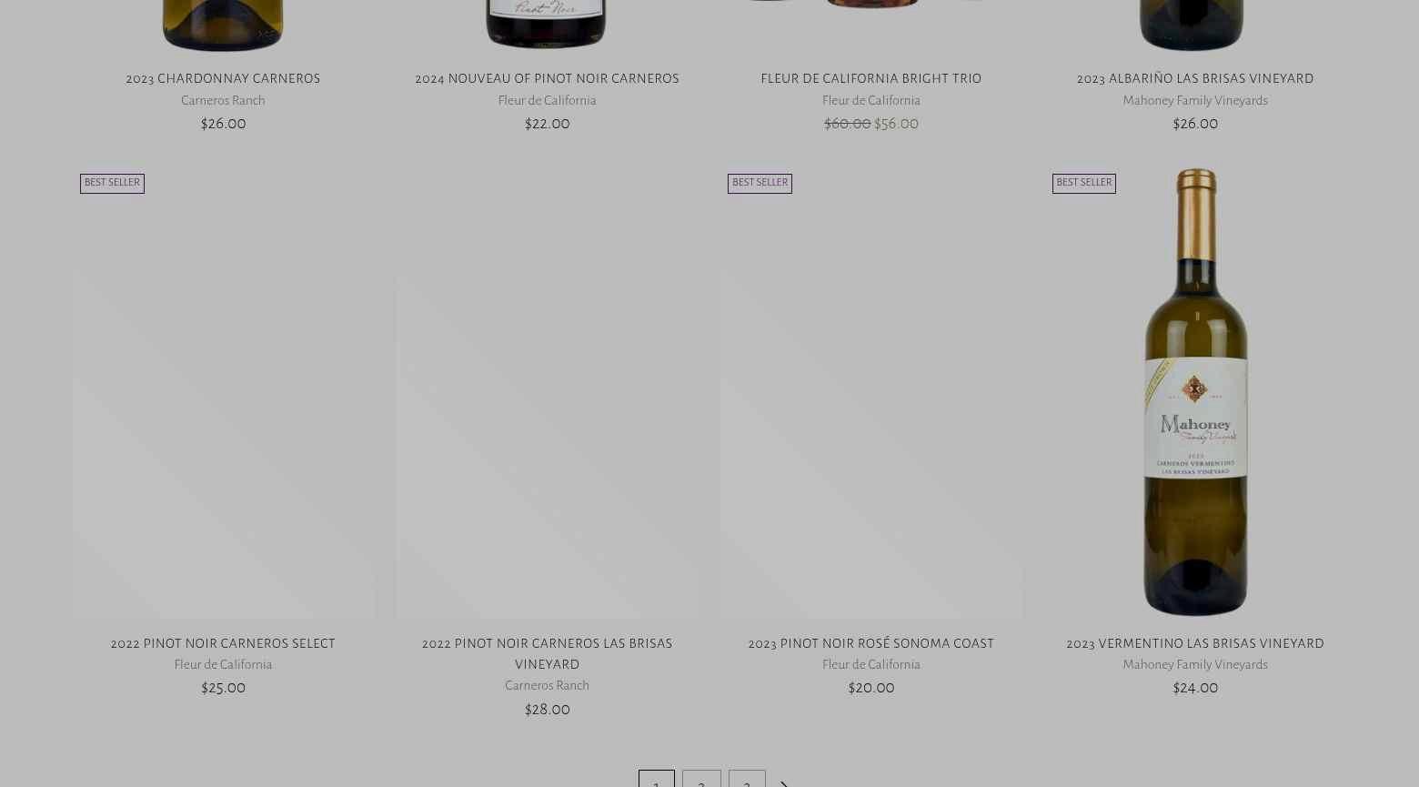Select the 2022 Pinot Noir Carneros Select
The height and width of the screenshot is (787, 1419).
(x=223, y=644)
